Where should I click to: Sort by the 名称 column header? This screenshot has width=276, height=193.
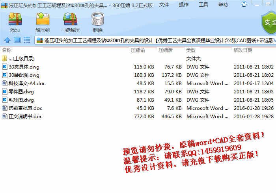(x=7, y=50)
